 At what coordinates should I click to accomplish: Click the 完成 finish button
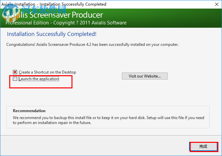click(x=204, y=146)
